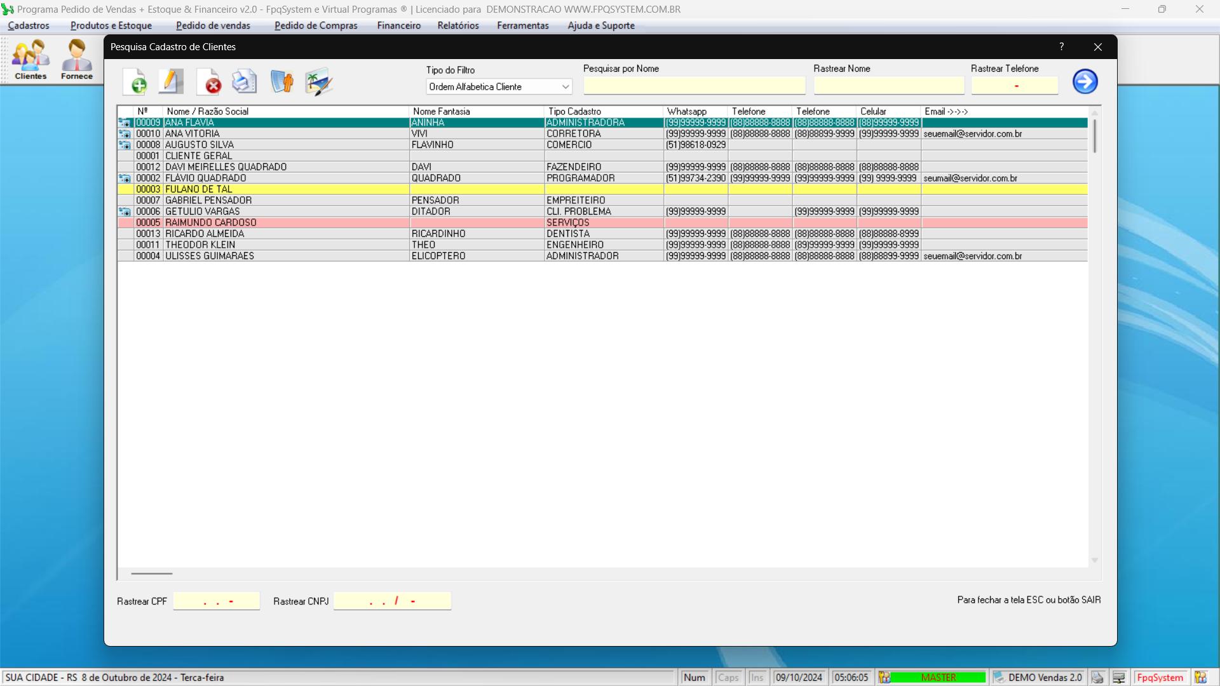Print client list using the printer icon
Image resolution: width=1220 pixels, height=686 pixels.
(x=244, y=82)
